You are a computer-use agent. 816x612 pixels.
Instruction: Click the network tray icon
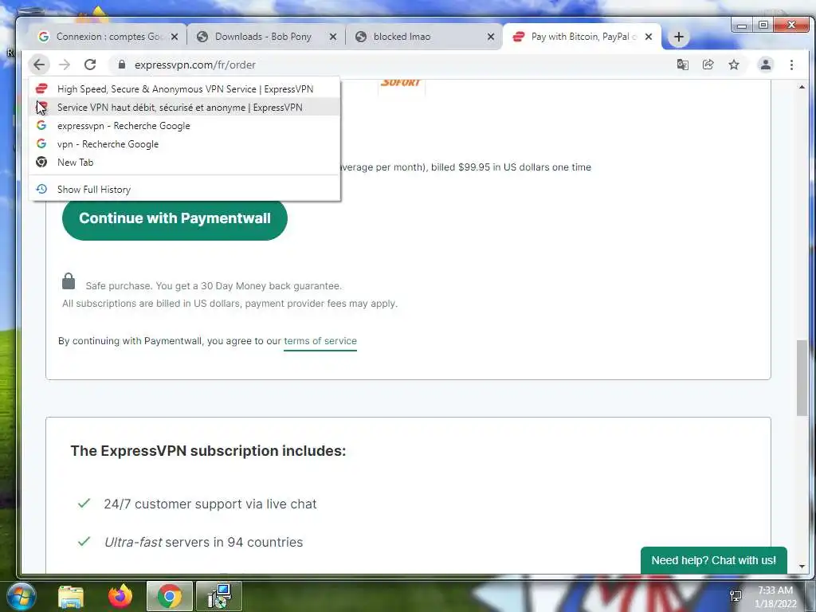click(x=736, y=596)
